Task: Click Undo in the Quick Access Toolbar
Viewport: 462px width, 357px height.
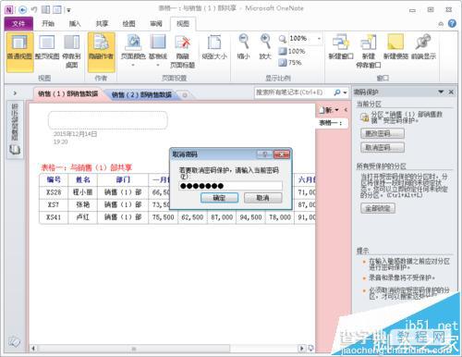Action: 34,10
